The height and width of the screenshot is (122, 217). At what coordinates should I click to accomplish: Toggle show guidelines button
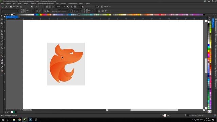79,7
